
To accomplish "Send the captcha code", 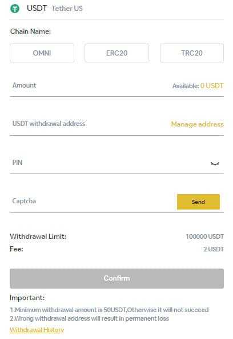I will click(198, 202).
